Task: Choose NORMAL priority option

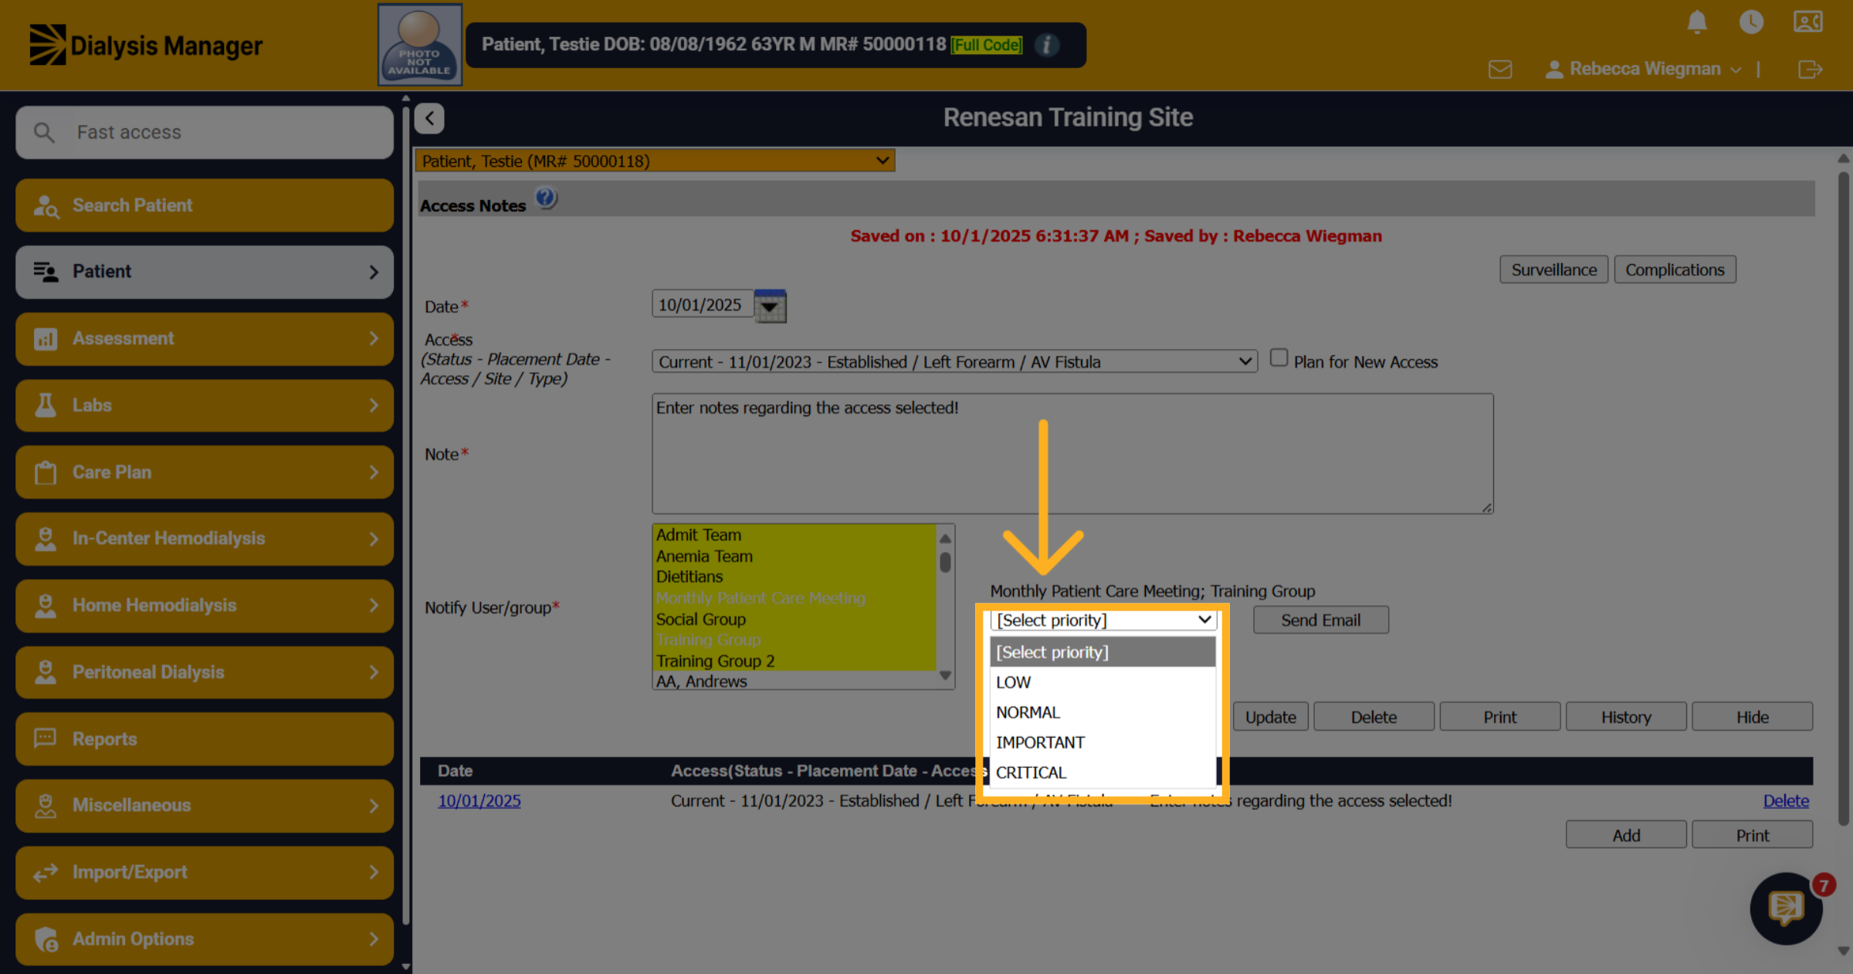Action: (x=1103, y=712)
